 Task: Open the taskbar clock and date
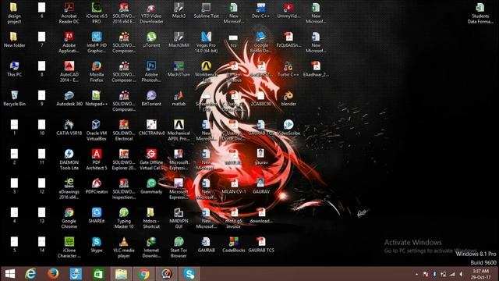point(480,274)
